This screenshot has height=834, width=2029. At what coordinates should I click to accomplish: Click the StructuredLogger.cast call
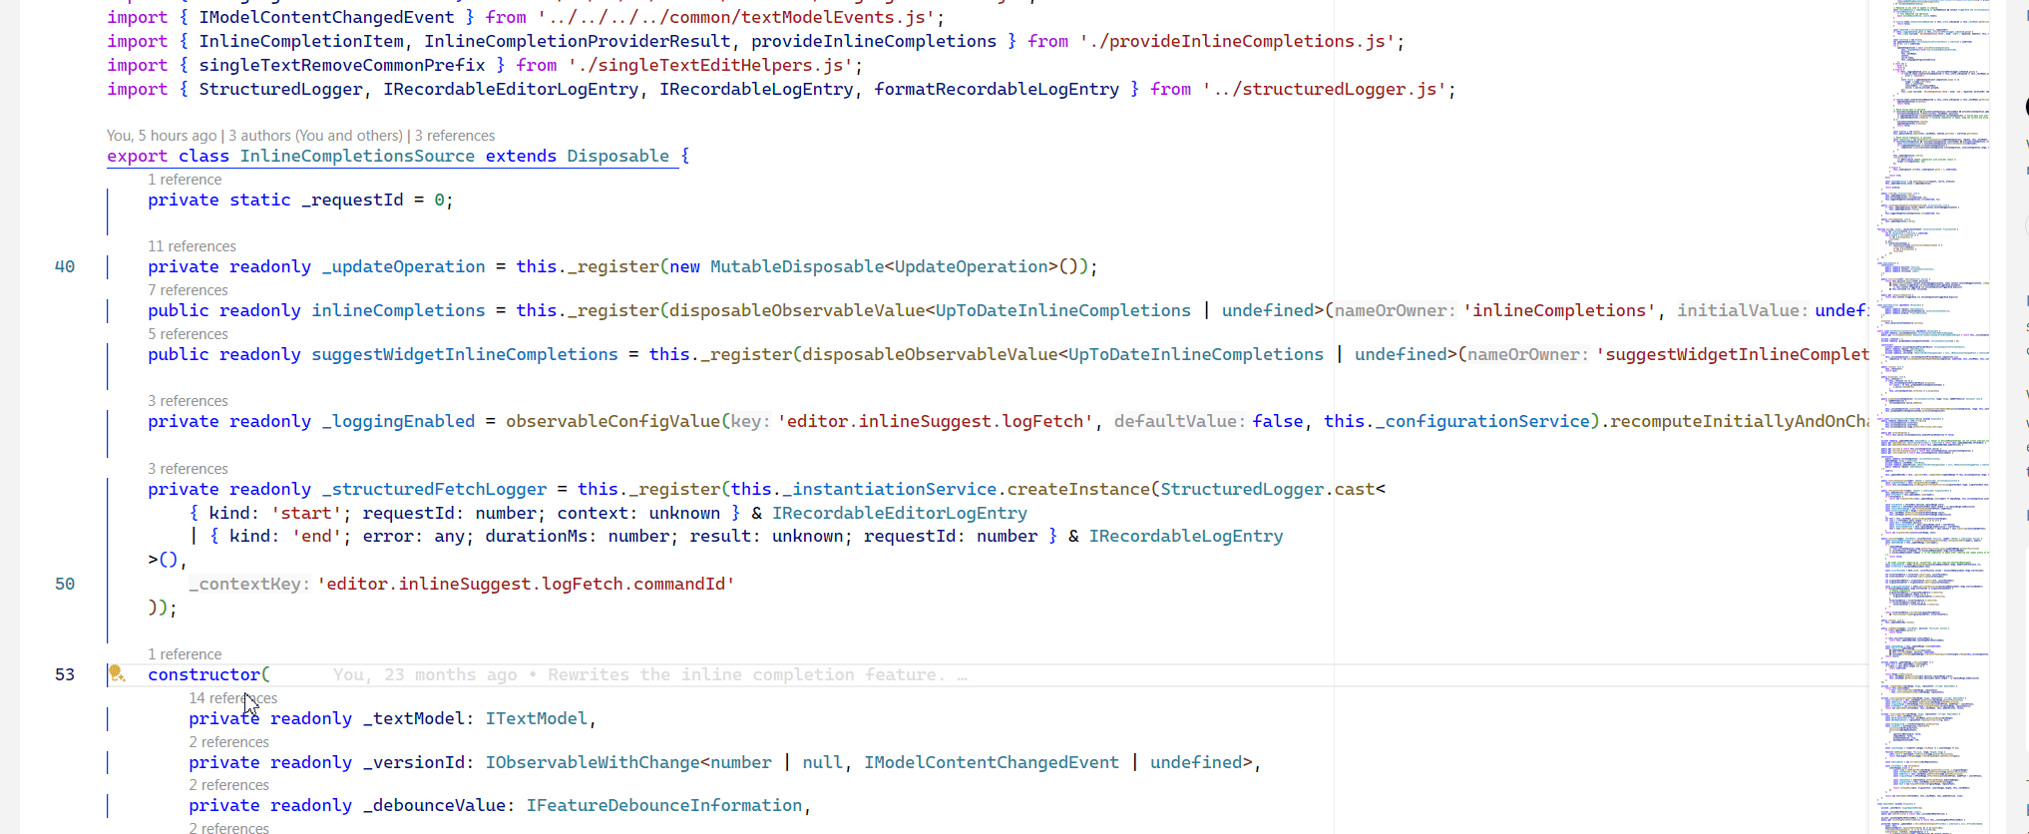click(x=1267, y=489)
